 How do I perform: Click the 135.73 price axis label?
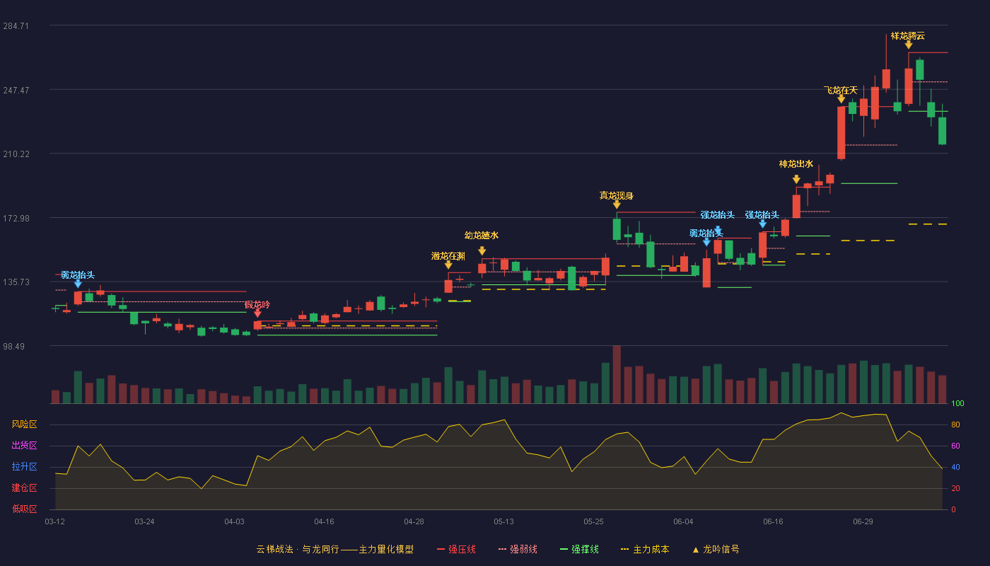click(16, 282)
